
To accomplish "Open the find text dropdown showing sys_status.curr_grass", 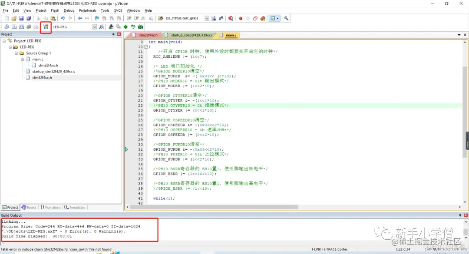I will click(x=207, y=18).
